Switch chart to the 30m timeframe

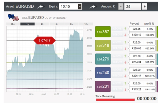13,24
